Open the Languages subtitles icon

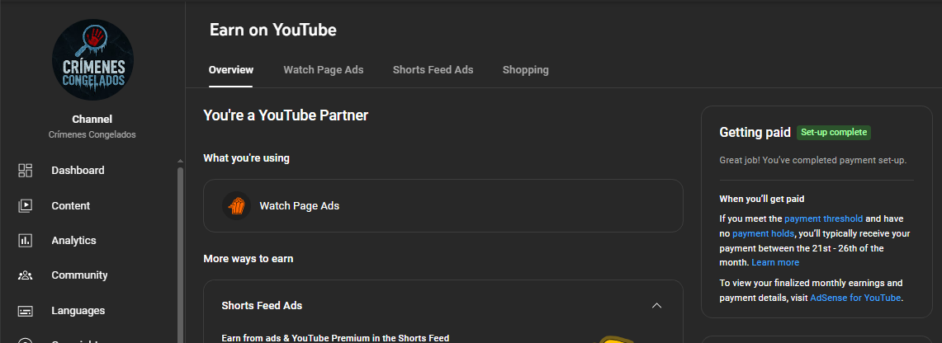[x=26, y=311]
